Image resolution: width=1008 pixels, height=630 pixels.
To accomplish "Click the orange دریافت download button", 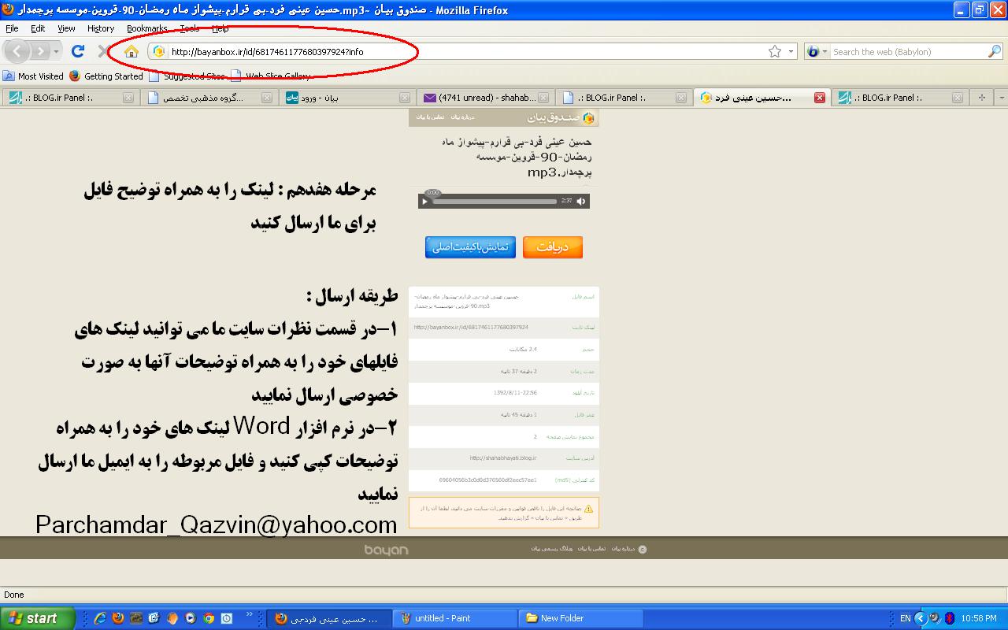I will click(553, 246).
